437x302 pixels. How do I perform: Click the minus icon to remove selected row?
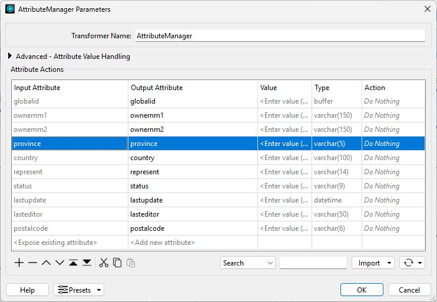[x=32, y=263]
